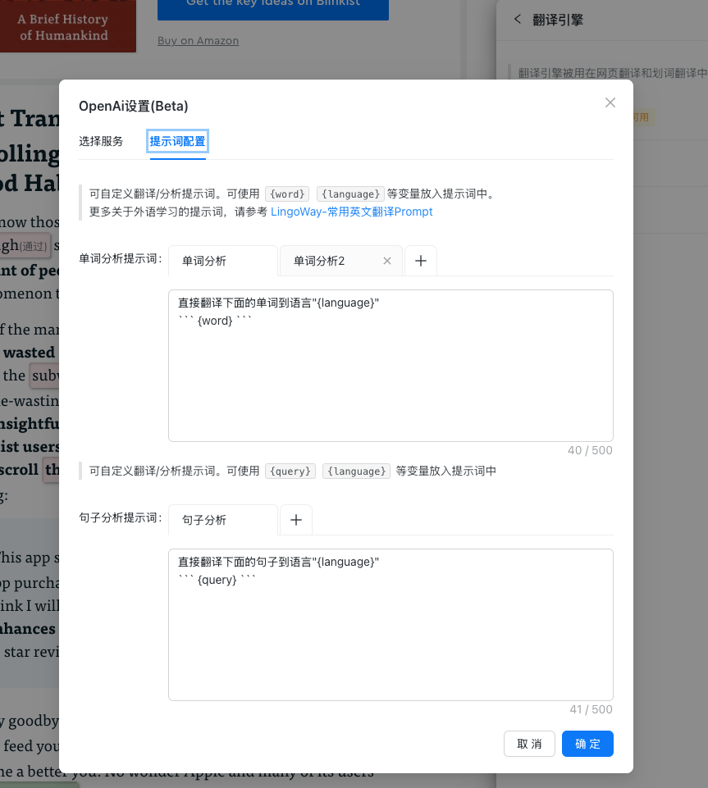Click the {language} tag next to {word}

coord(350,194)
